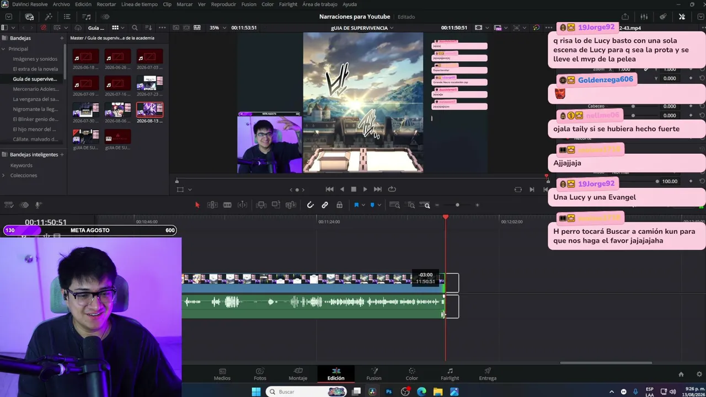Open the Línea de tiempo menu
Screen dimensions: 706x397
[139, 4]
